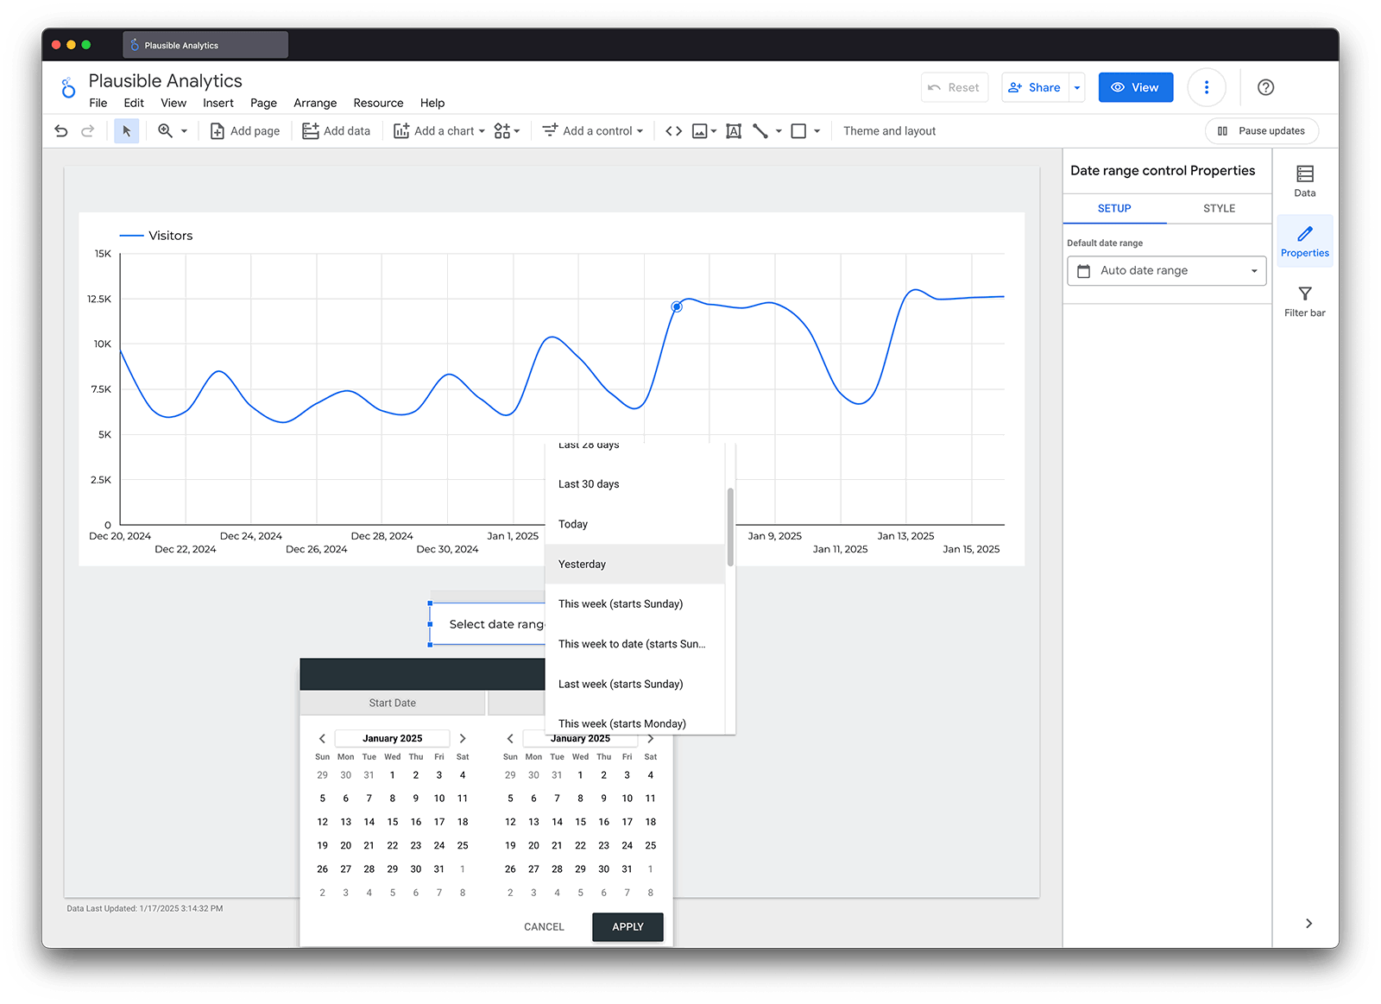Activate the selection arrow tool
This screenshot has width=1381, height=1004.
pos(126,130)
